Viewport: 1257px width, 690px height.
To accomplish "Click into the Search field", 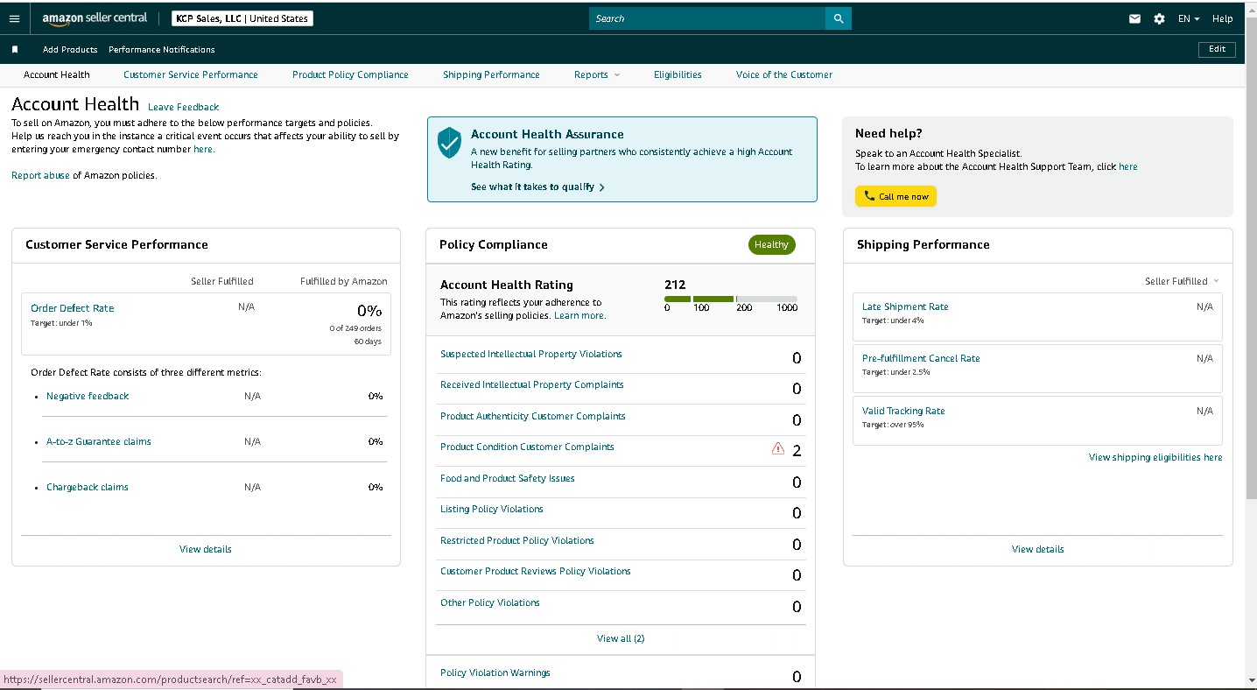I will 707,18.
